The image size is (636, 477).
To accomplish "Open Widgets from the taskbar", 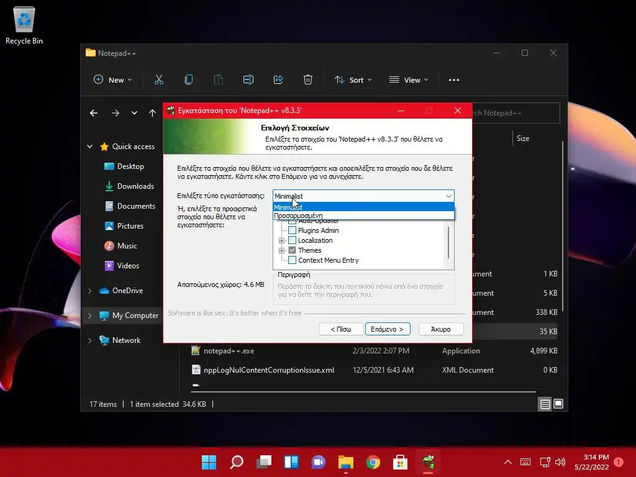I will tap(291, 462).
